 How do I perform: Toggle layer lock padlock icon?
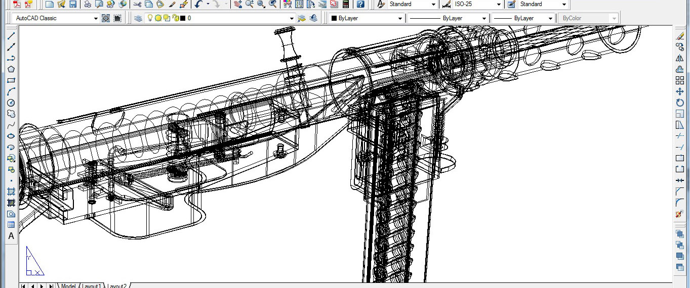[175, 18]
